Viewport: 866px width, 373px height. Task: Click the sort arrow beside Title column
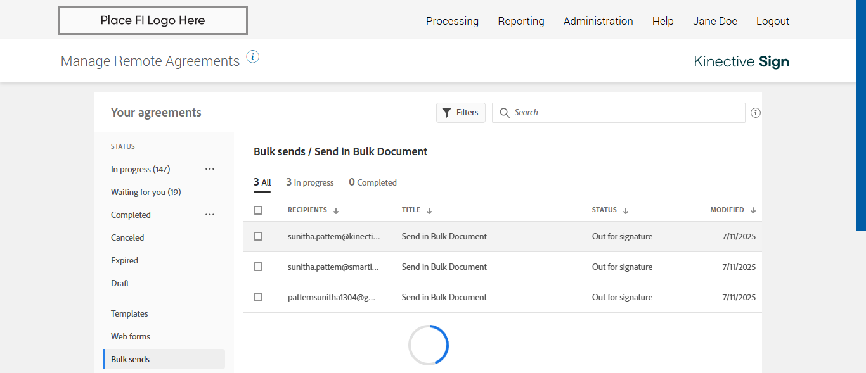click(x=429, y=210)
